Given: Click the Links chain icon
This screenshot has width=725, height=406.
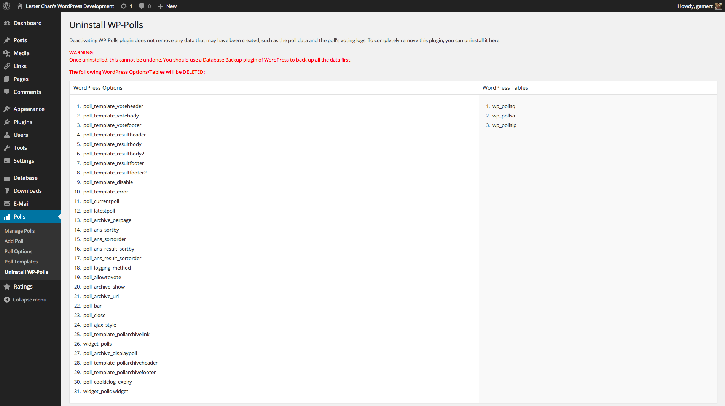Looking at the screenshot, I should (x=7, y=66).
